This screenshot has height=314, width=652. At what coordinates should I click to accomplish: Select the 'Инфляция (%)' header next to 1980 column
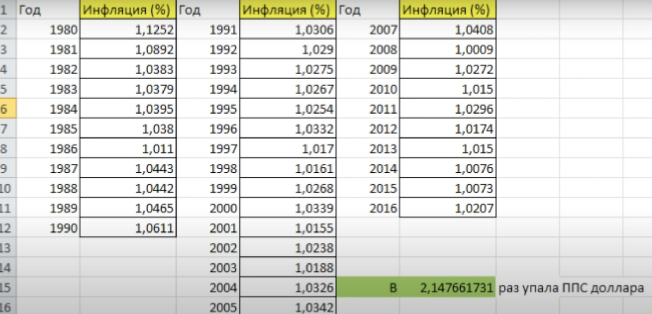128,10
